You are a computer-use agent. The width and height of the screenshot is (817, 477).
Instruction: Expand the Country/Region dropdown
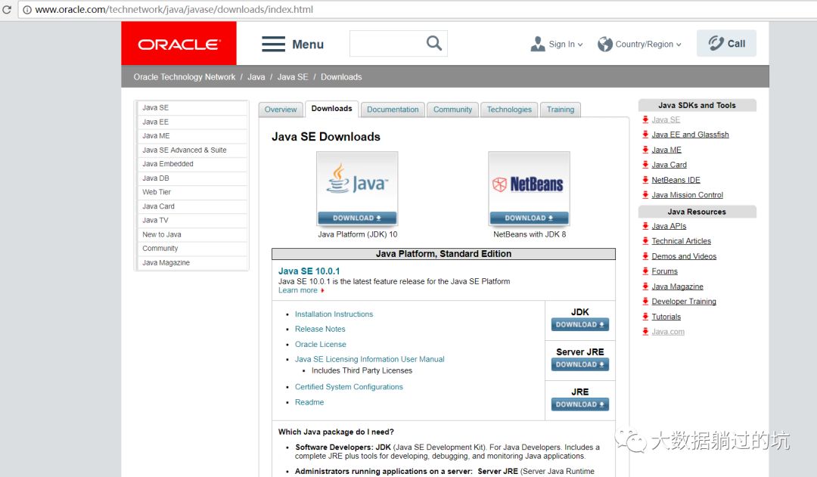coord(679,45)
